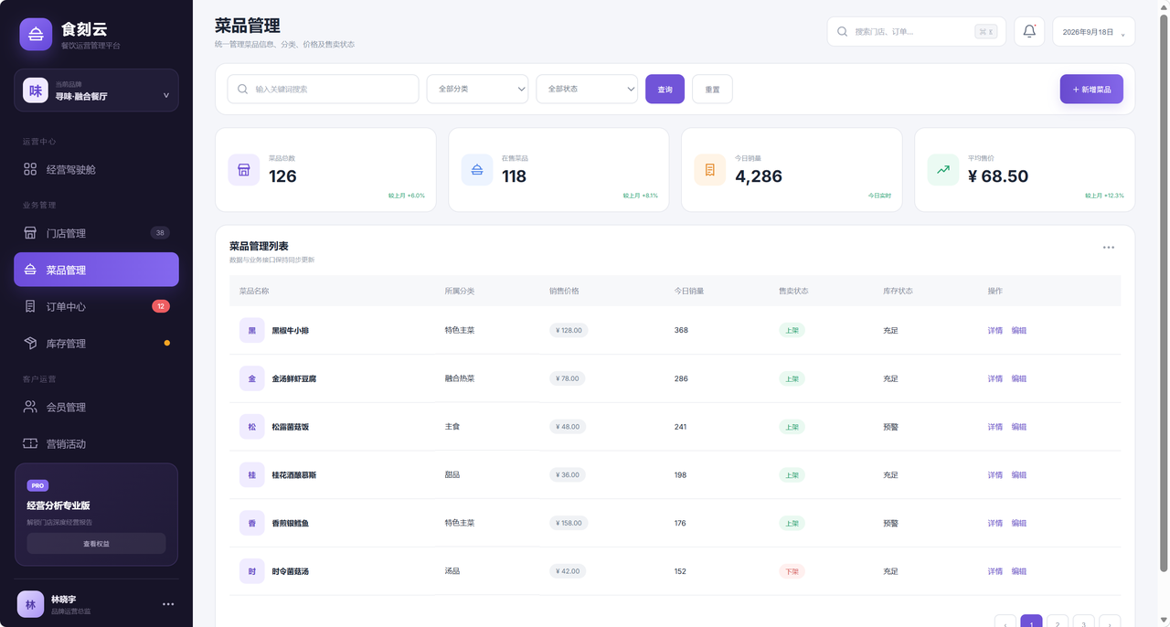
Task: Click 编辑 for 时令菌菇汤
Action: [1019, 571]
